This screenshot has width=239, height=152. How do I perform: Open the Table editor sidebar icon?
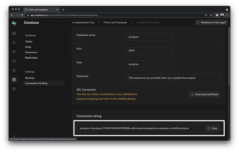pos(14,34)
